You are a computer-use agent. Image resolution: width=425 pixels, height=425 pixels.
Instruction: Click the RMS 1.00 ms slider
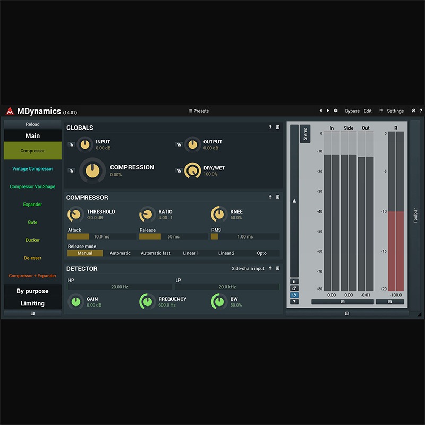[x=245, y=236]
